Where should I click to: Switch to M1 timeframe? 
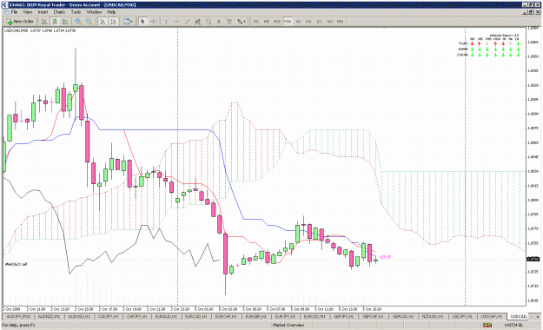[256, 22]
